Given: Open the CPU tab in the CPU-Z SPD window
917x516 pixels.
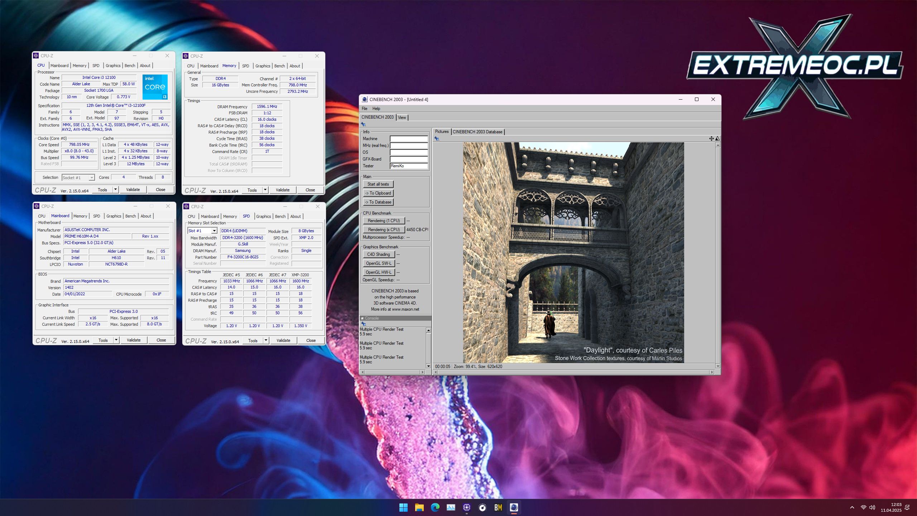Looking at the screenshot, I should 191,216.
